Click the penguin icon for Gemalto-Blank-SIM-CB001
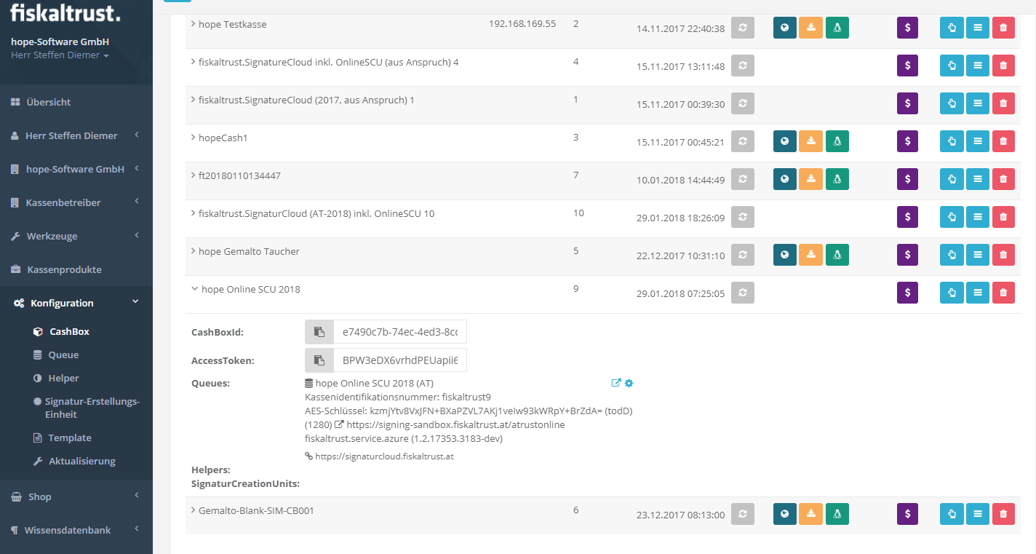The height and width of the screenshot is (554, 1036). tap(837, 514)
